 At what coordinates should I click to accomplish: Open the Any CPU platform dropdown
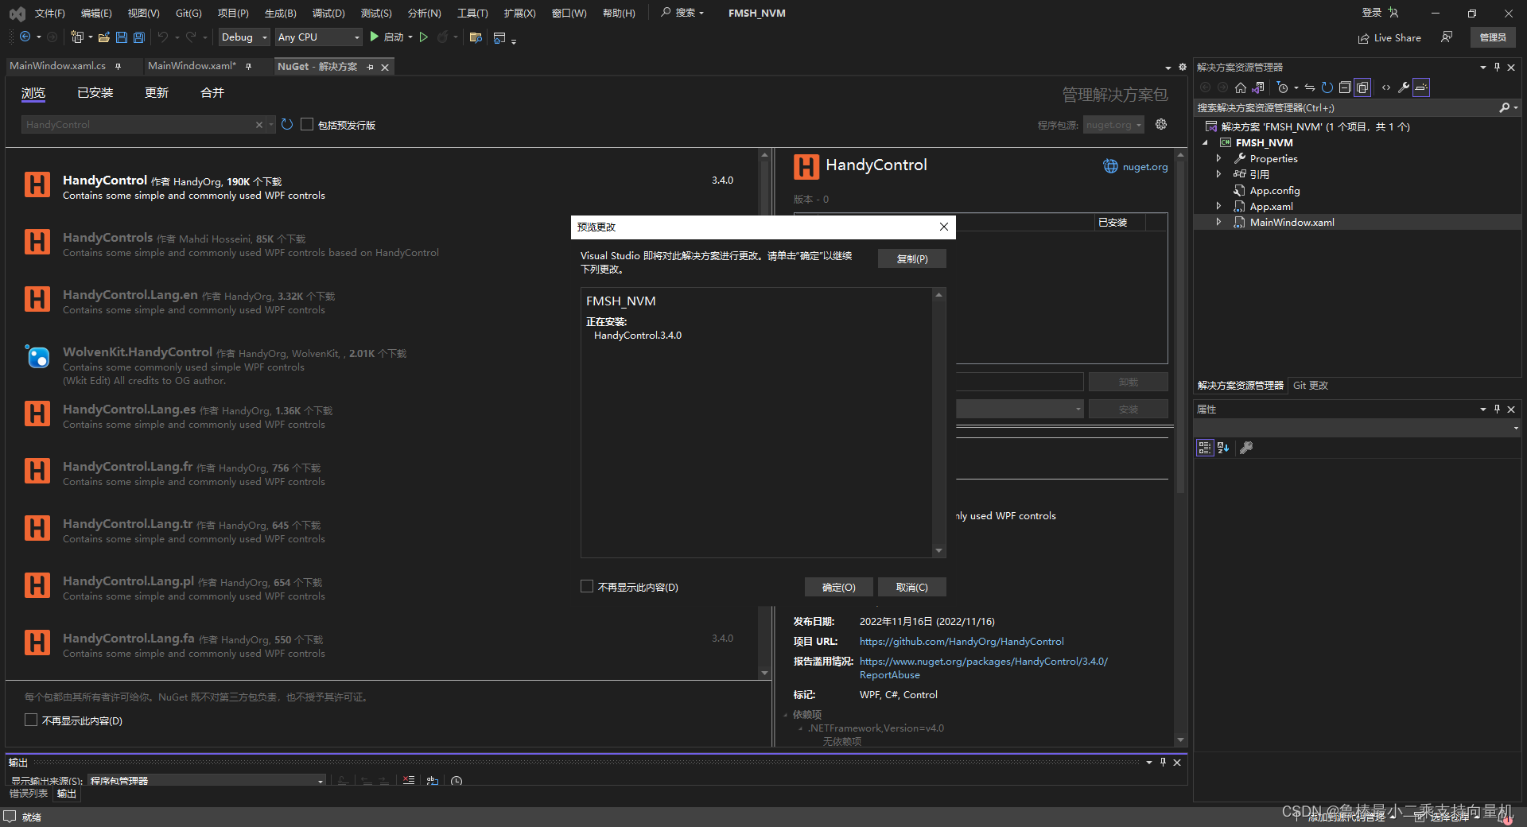click(x=318, y=37)
